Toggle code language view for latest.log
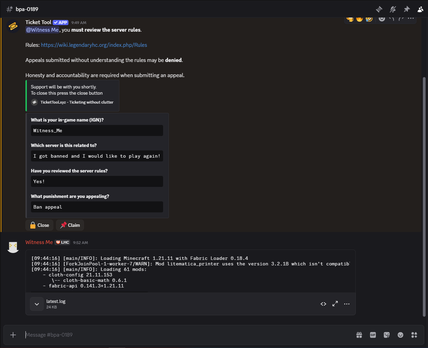This screenshot has height=348, width=428. tap(323, 304)
